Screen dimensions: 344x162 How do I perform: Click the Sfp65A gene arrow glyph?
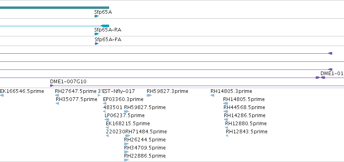pyautogui.click(x=97, y=16)
